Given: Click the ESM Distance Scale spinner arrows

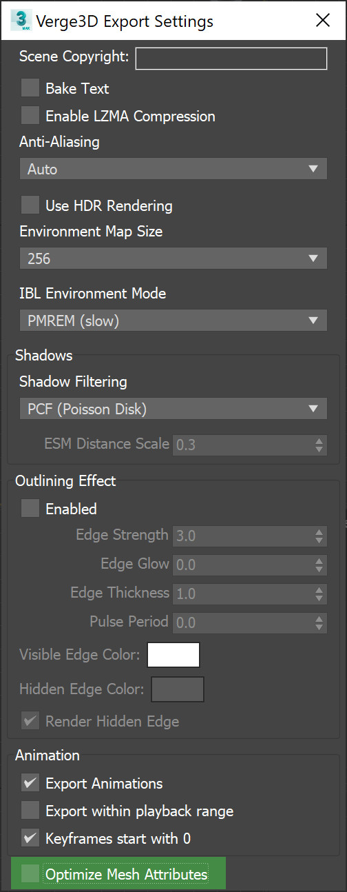Looking at the screenshot, I should [x=319, y=445].
